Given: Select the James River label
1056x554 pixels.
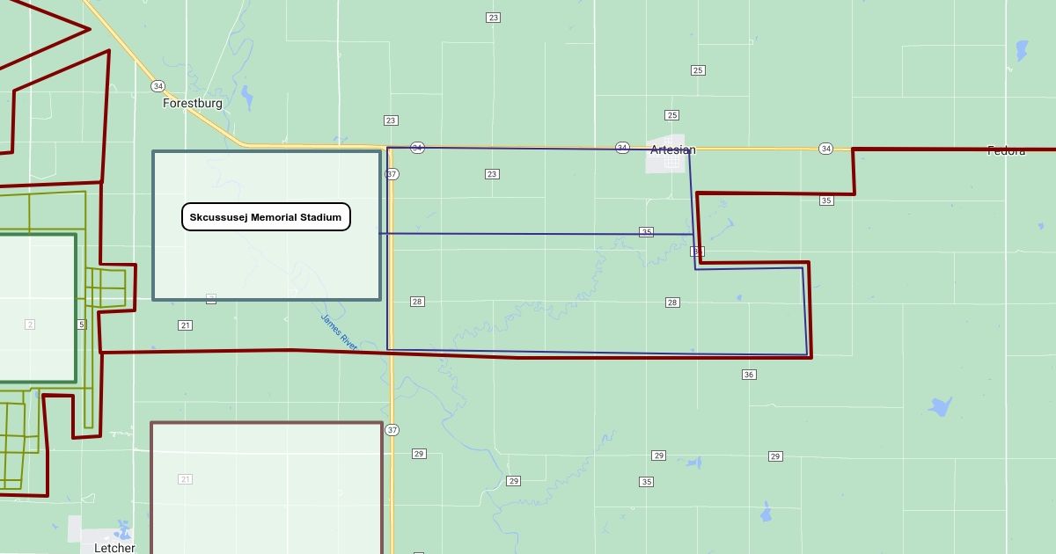Looking at the screenshot, I should coord(339,333).
